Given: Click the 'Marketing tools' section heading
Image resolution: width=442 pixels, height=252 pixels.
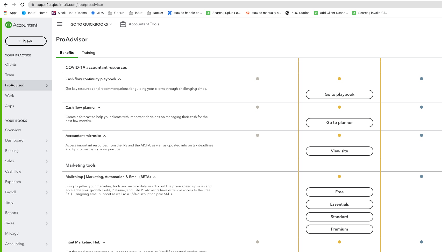Looking at the screenshot, I should (81, 165).
